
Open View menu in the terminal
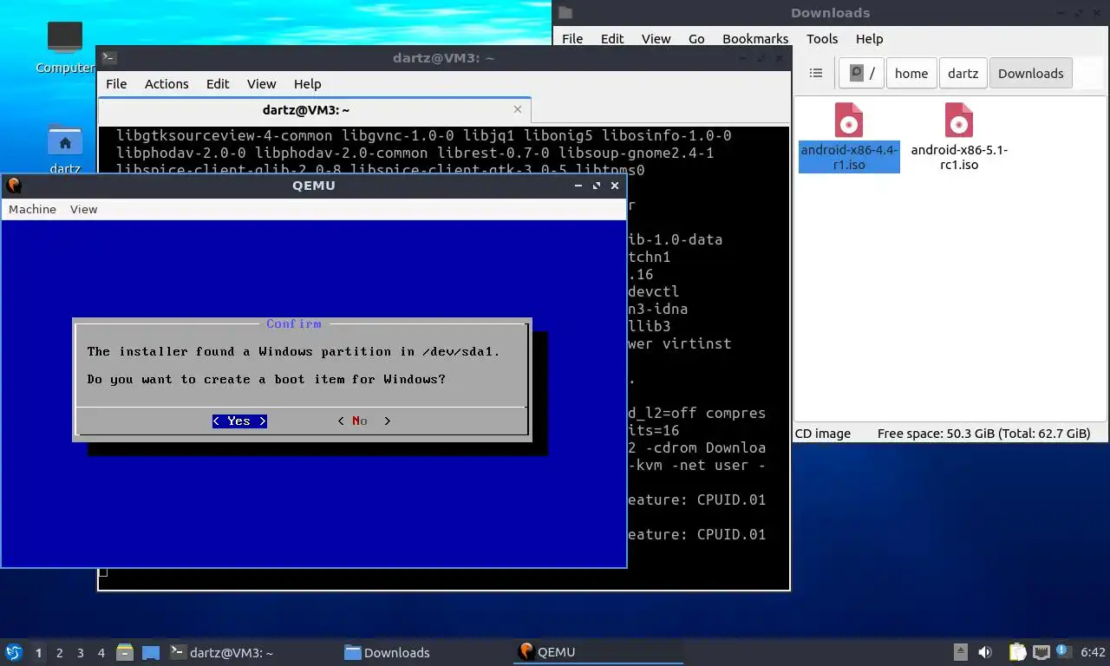pyautogui.click(x=261, y=84)
